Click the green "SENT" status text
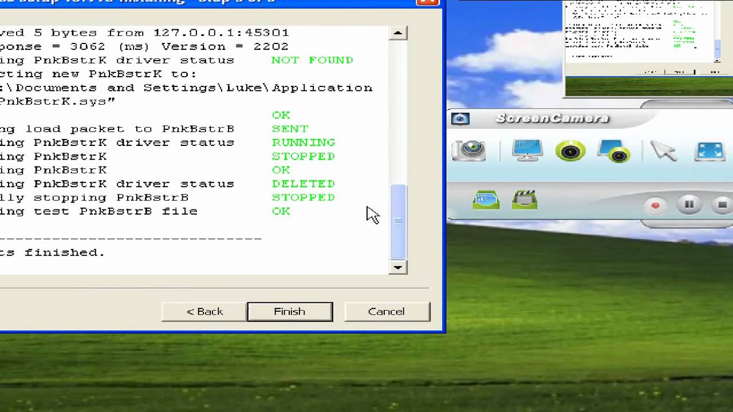 [x=290, y=129]
